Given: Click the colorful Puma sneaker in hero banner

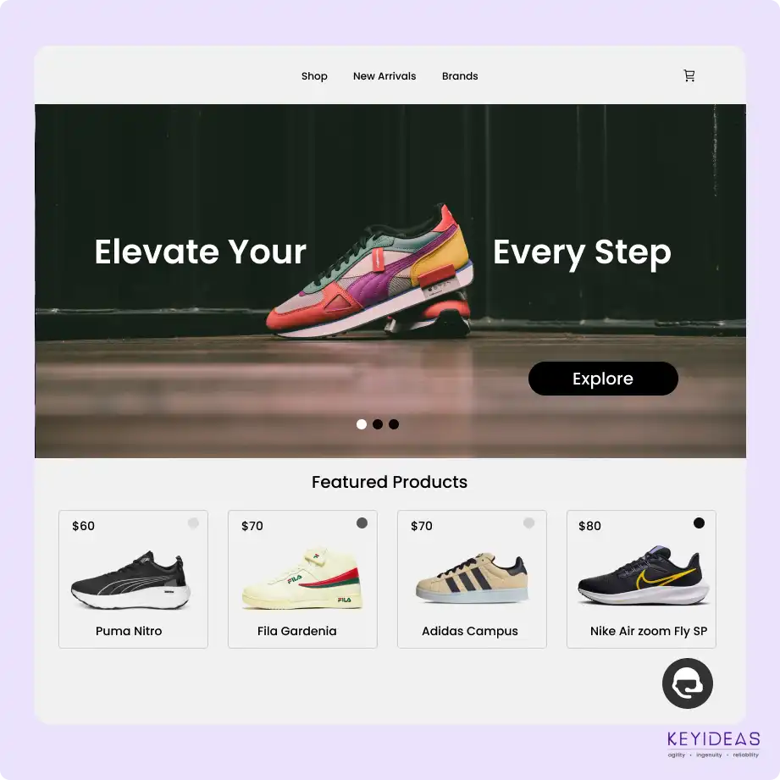Looking at the screenshot, I should point(369,271).
